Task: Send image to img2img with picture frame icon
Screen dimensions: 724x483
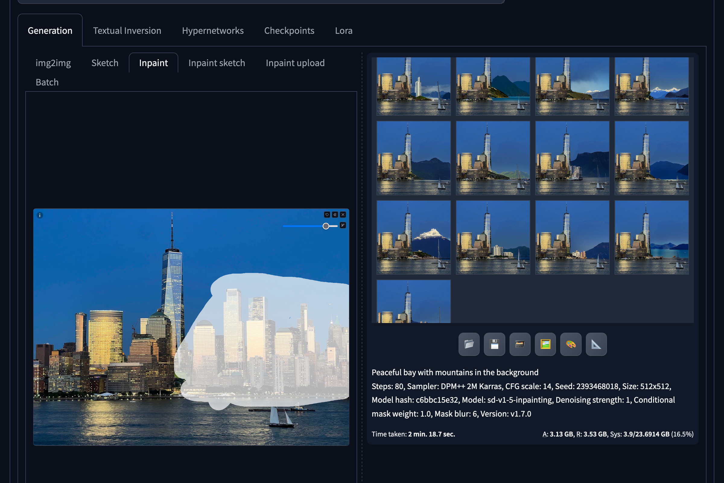Action: tap(545, 344)
